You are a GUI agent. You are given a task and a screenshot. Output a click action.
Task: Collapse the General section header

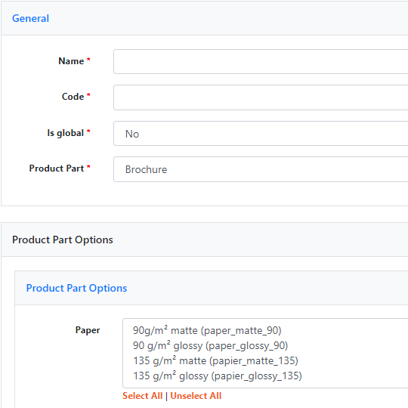point(30,18)
